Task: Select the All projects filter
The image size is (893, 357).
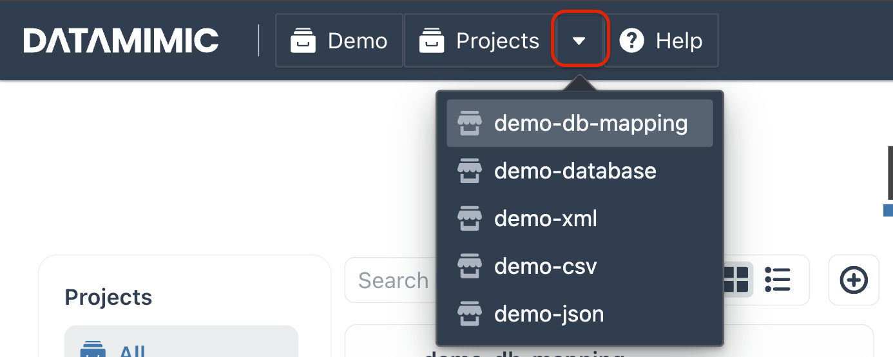Action: [x=181, y=342]
